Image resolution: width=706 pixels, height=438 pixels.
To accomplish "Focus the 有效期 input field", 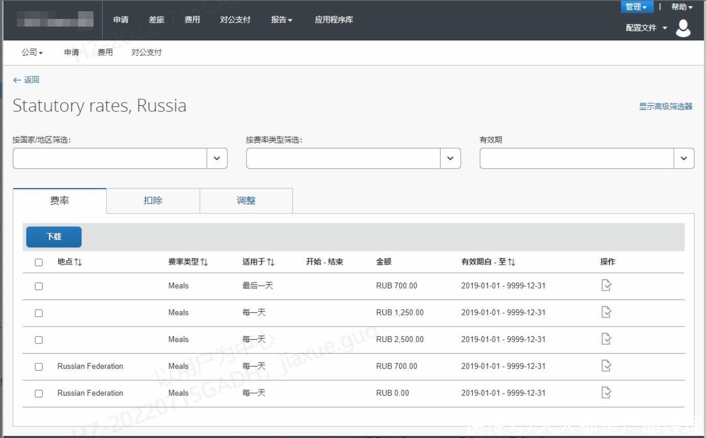I will [x=577, y=158].
